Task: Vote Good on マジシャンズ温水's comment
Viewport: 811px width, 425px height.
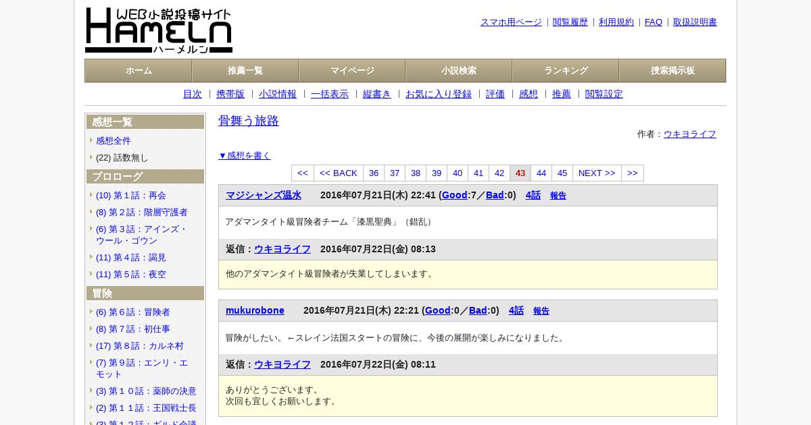Action: pos(455,195)
